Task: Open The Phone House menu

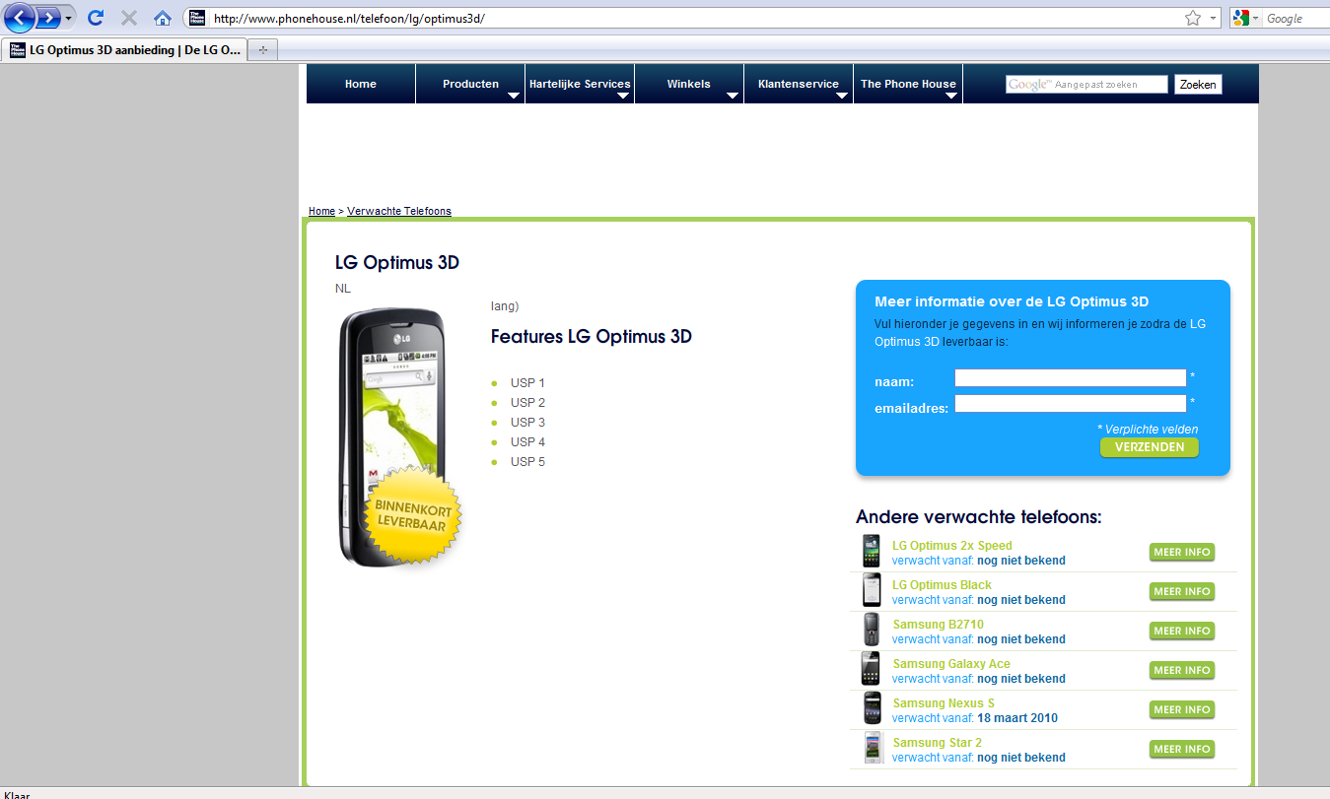Action: click(x=908, y=84)
